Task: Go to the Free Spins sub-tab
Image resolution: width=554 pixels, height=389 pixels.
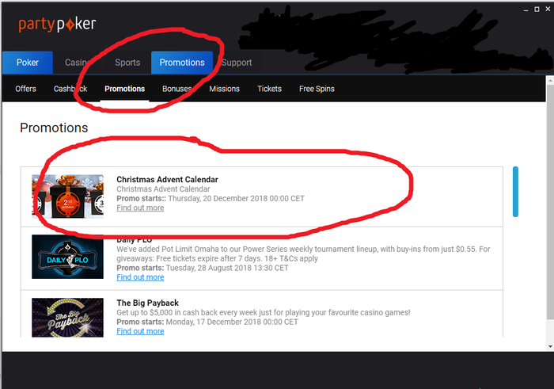Action: click(317, 89)
